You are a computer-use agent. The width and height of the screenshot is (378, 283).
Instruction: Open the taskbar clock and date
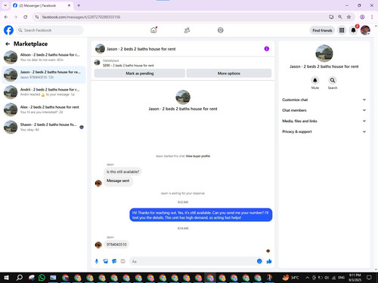tap(355, 278)
